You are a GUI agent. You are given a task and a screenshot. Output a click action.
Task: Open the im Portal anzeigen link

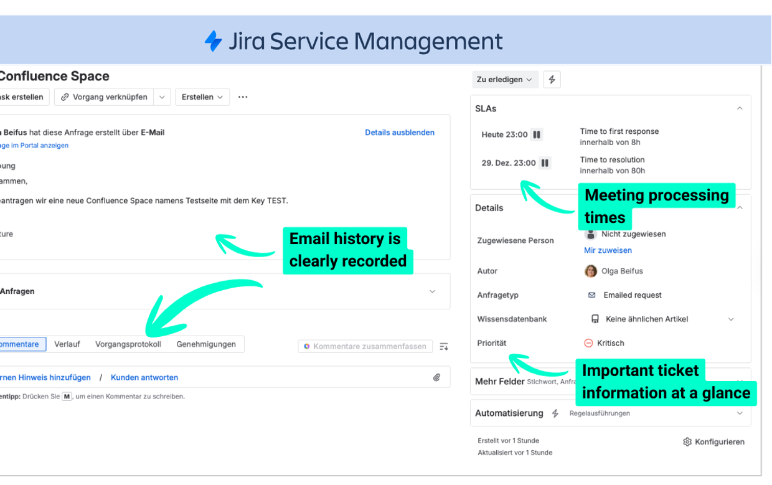pos(34,146)
